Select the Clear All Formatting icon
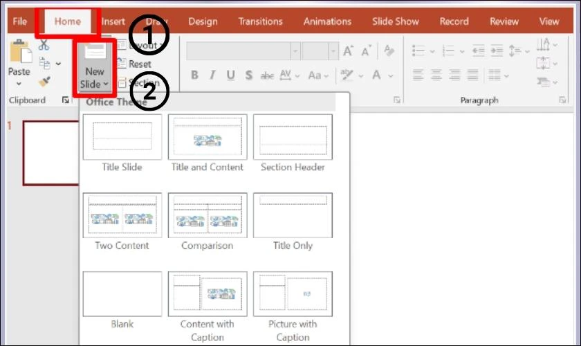The height and width of the screenshot is (346, 581). pos(389,51)
